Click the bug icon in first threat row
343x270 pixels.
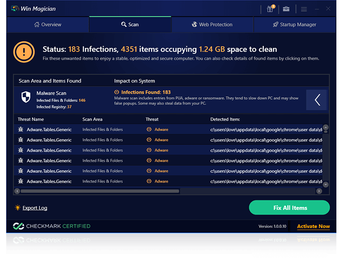pos(20,129)
